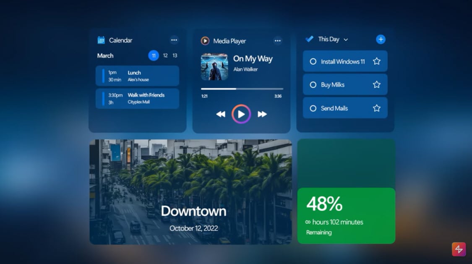Mark "Send Mails" as done
This screenshot has height=264, width=472.
(x=313, y=108)
